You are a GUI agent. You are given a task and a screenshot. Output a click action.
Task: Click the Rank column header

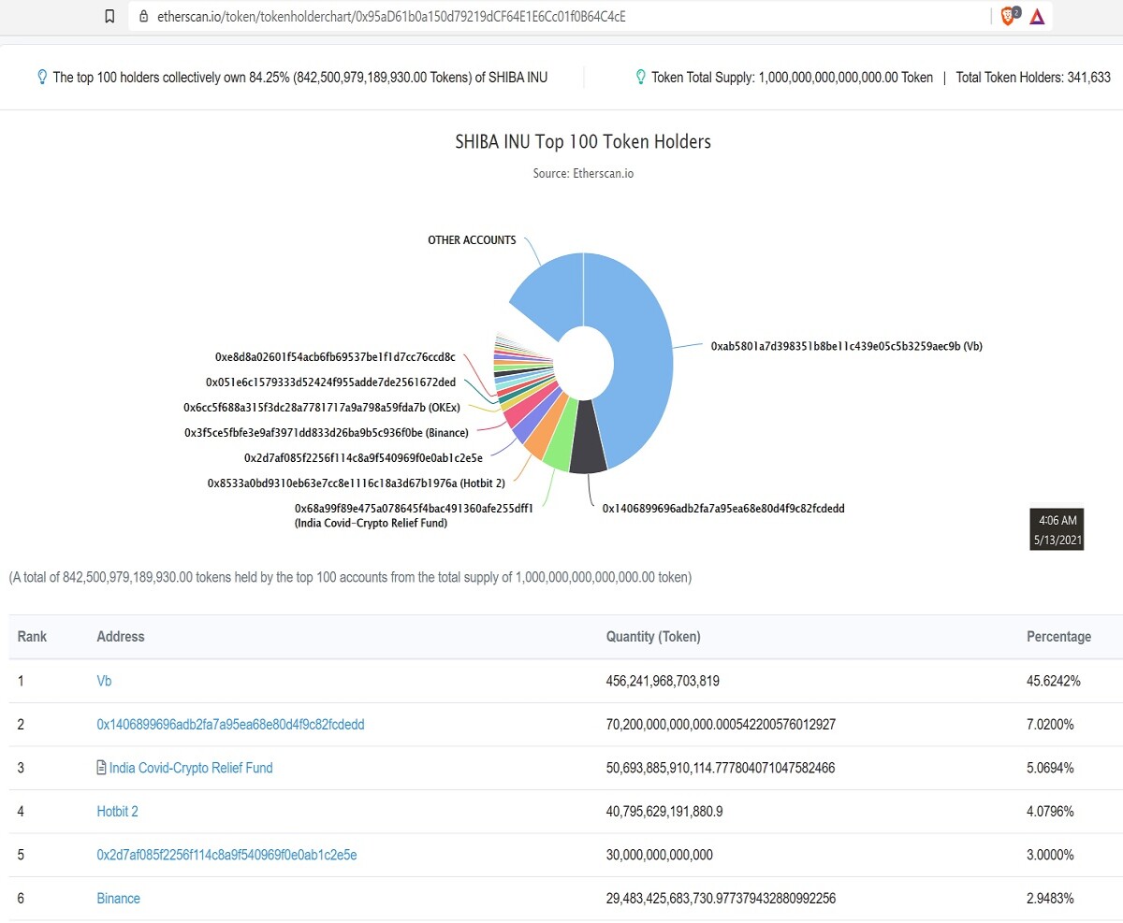(x=32, y=637)
